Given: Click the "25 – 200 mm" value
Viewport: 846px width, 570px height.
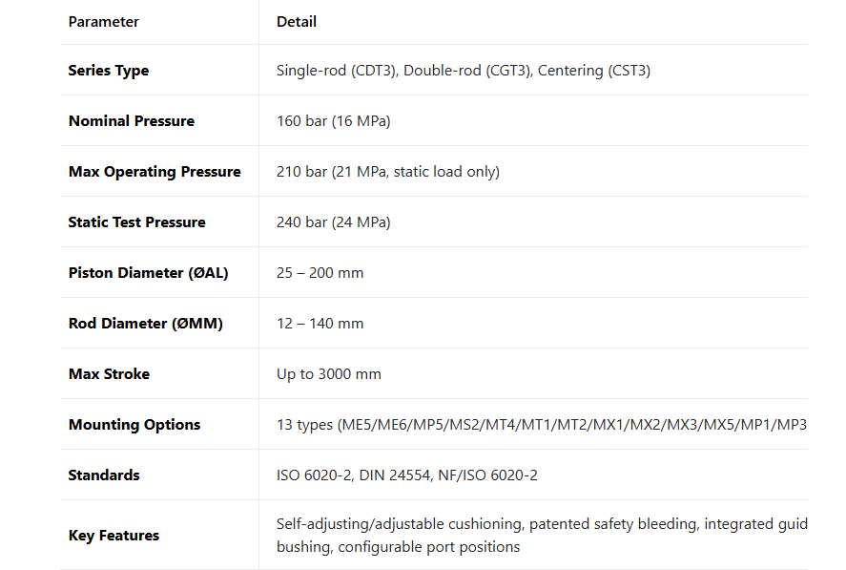Looking at the screenshot, I should pos(320,273).
